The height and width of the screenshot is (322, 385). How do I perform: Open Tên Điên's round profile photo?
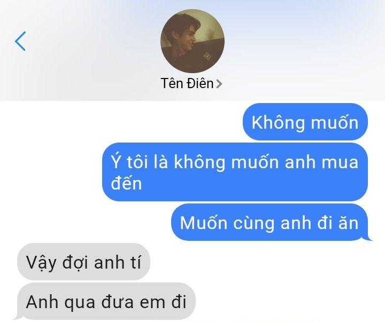[x=192, y=41]
